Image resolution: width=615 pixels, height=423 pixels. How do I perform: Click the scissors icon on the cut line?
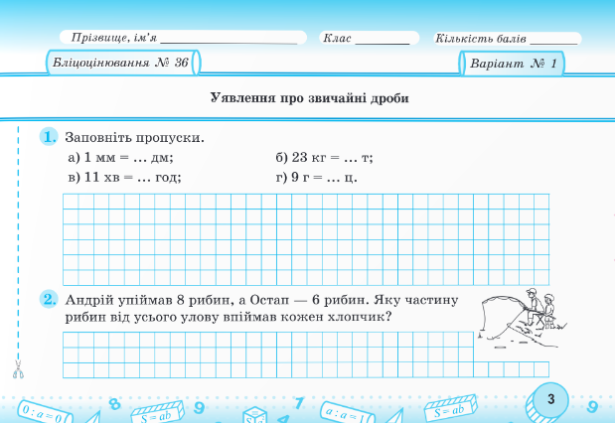[x=18, y=372]
